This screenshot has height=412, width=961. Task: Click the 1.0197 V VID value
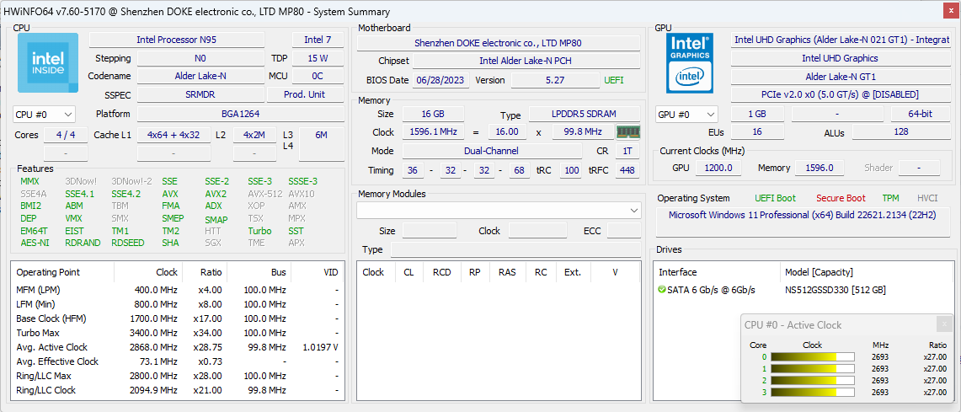coord(321,348)
